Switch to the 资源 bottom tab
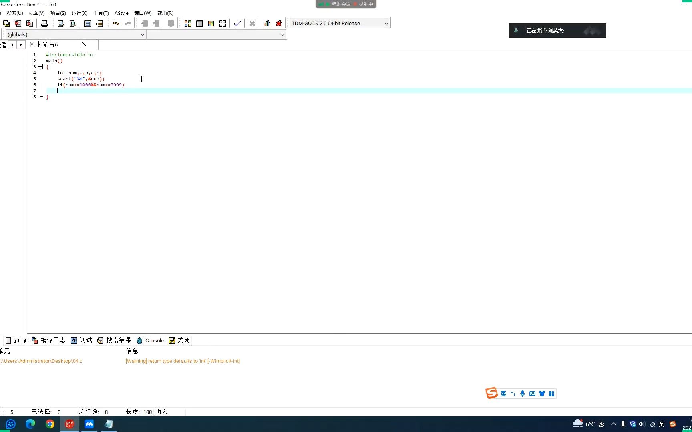The width and height of the screenshot is (692, 432). 16,340
